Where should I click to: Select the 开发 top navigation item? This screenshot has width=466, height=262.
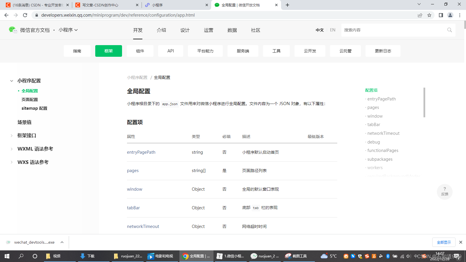(x=138, y=30)
